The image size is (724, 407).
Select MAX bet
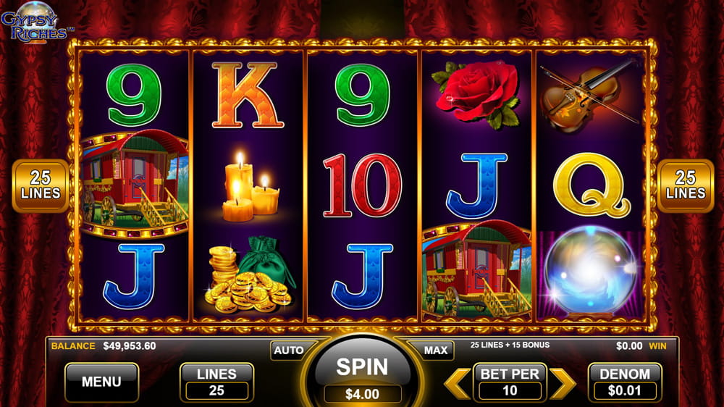point(435,351)
